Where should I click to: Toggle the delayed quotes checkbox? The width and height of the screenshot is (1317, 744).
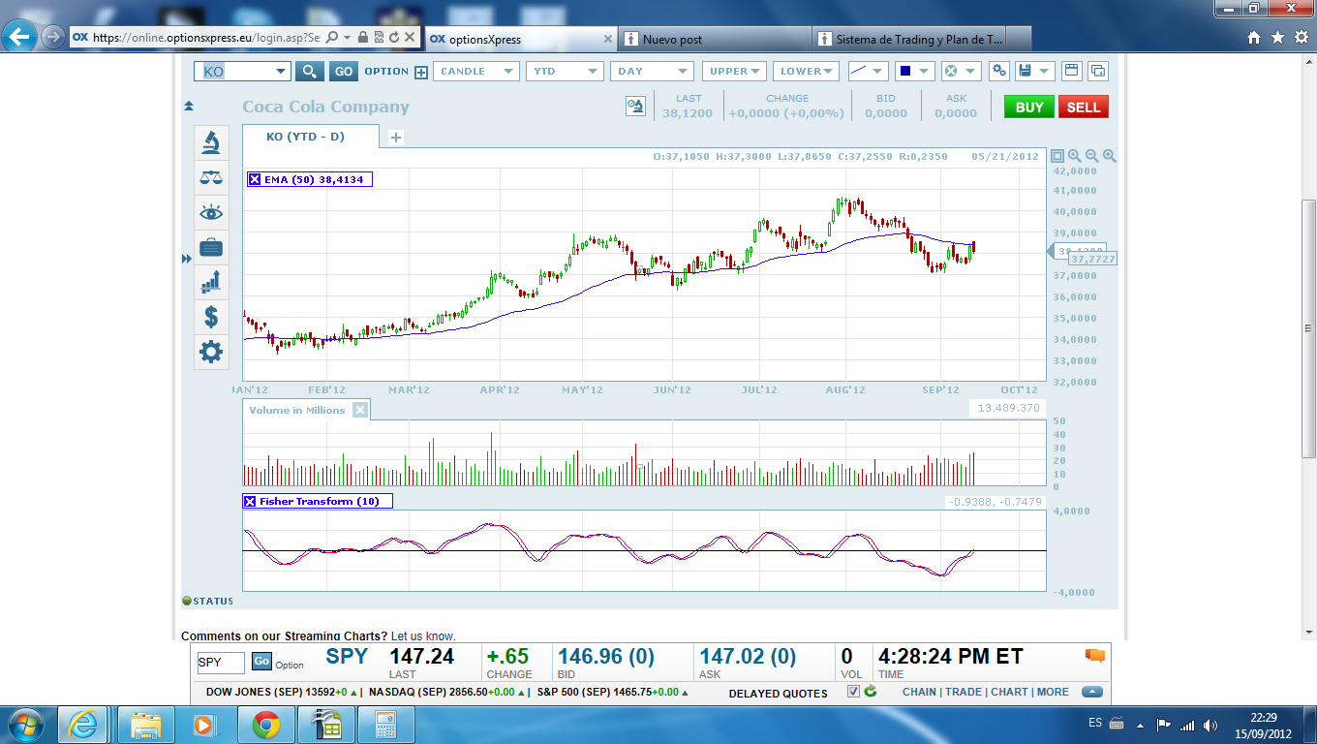853,692
